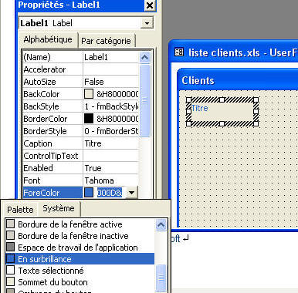This screenshot has width=298, height=293.
Task: Switch to the Par catégorie tab
Action: click(x=106, y=41)
